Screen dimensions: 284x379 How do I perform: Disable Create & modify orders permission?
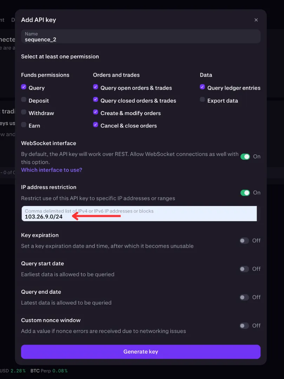click(95, 112)
